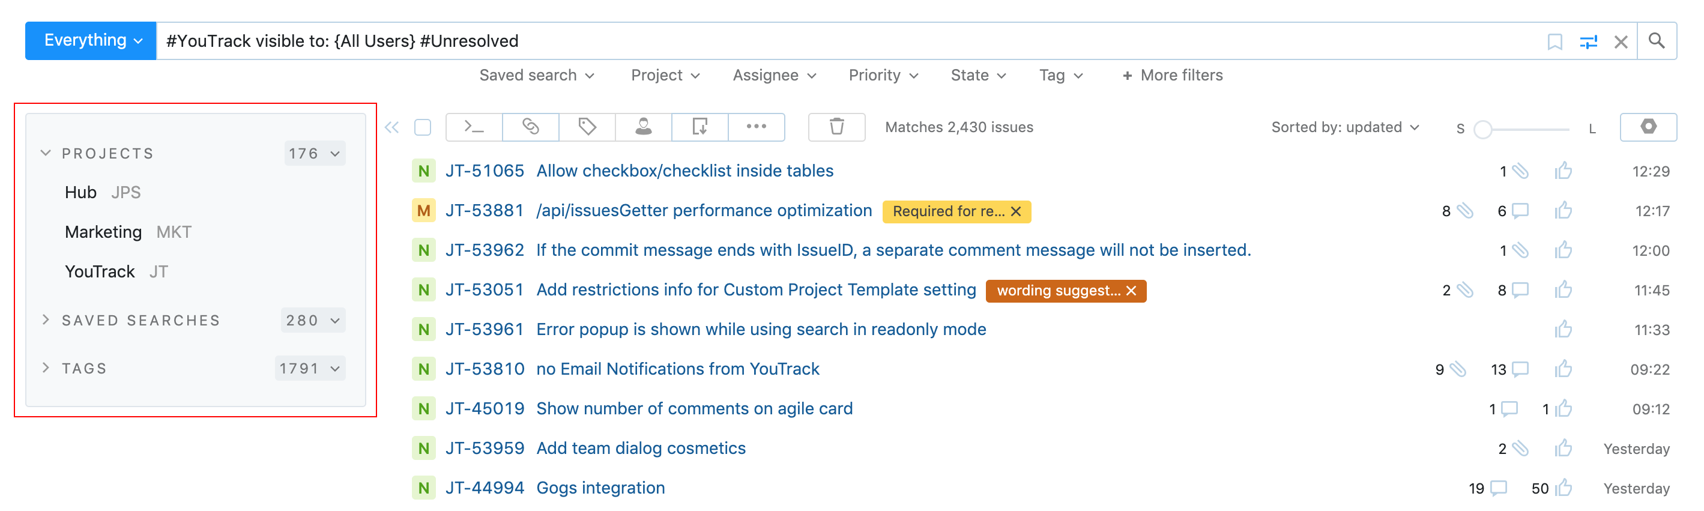Open the more actions ellipsis menu
This screenshot has width=1704, height=511.
[756, 127]
